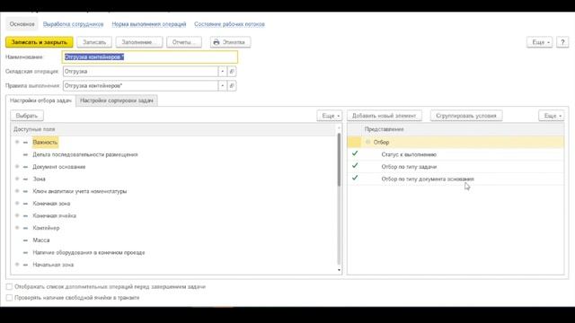Click Добавить новый элемент button

click(x=385, y=116)
